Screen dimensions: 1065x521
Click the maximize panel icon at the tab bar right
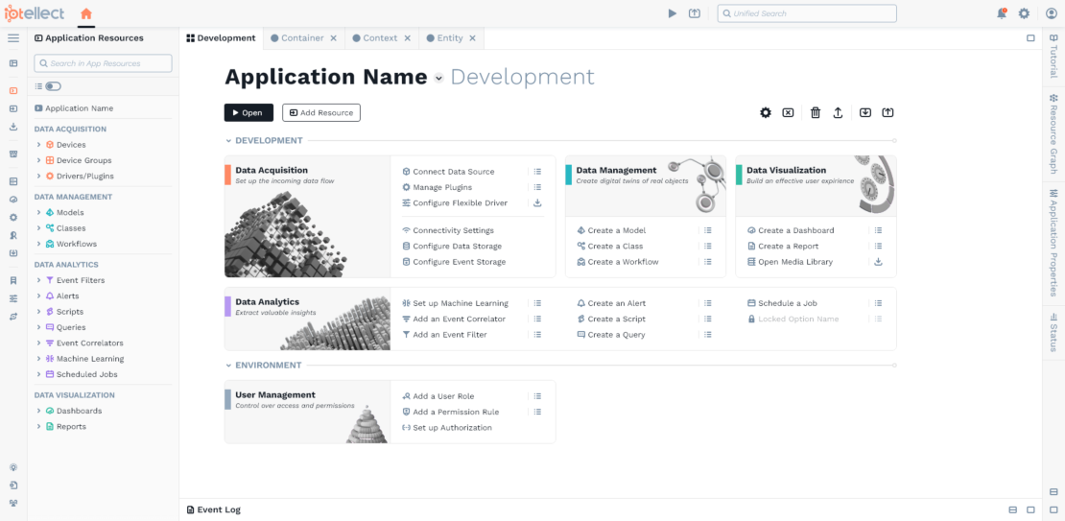(x=1030, y=38)
